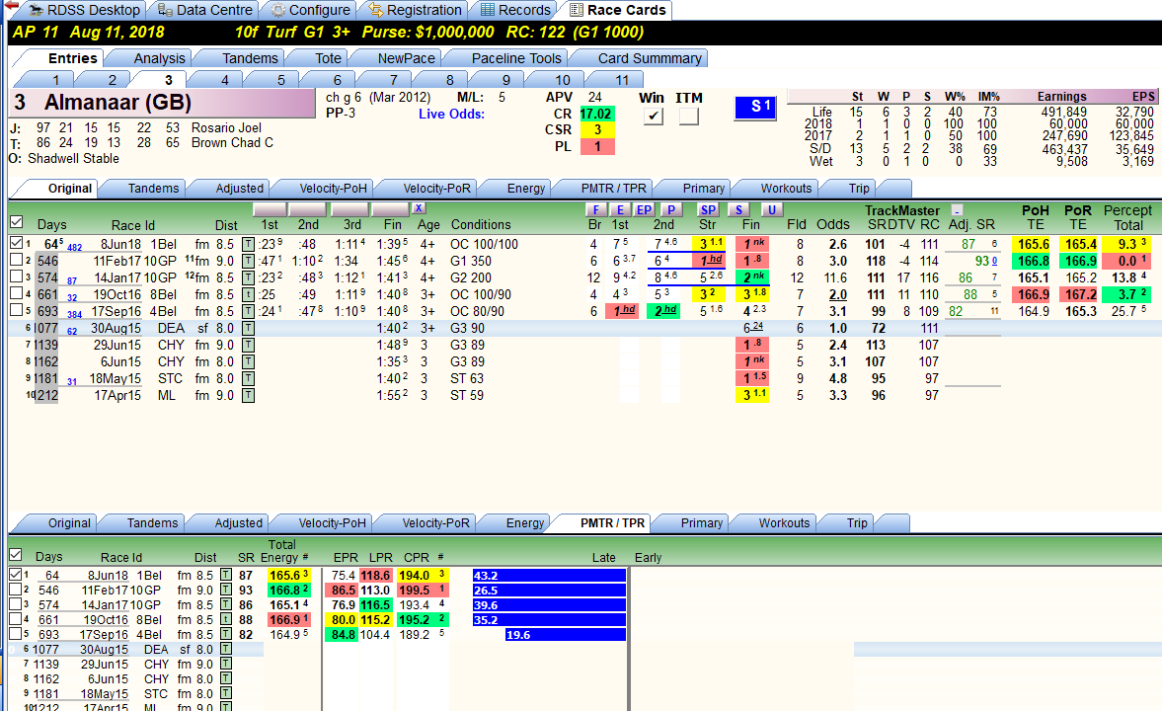Click the E pace filter button
The height and width of the screenshot is (711, 1162).
(x=620, y=209)
